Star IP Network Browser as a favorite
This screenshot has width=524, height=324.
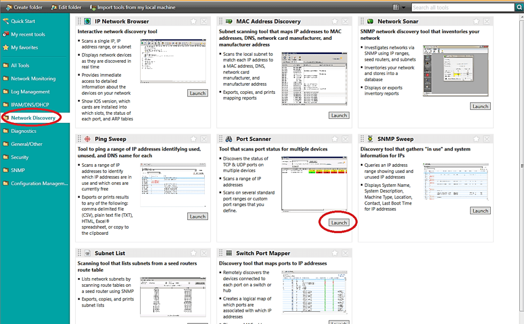(193, 21)
